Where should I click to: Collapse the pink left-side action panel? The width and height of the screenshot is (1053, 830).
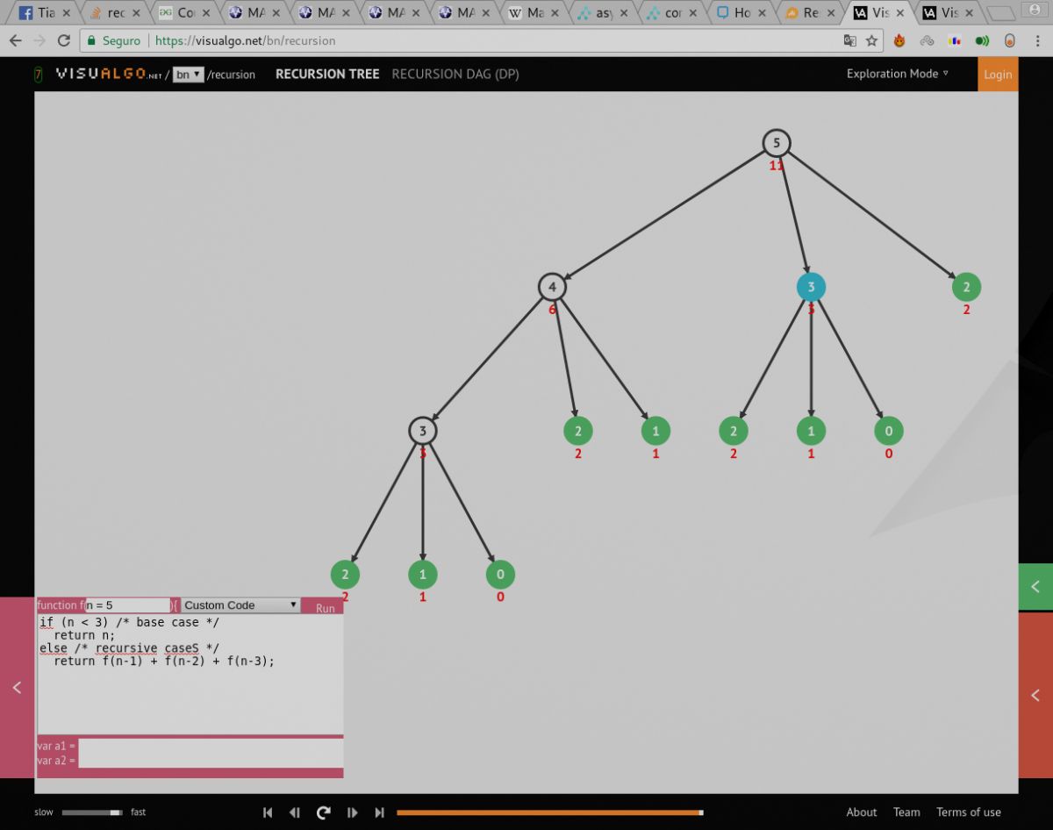pyautogui.click(x=17, y=688)
